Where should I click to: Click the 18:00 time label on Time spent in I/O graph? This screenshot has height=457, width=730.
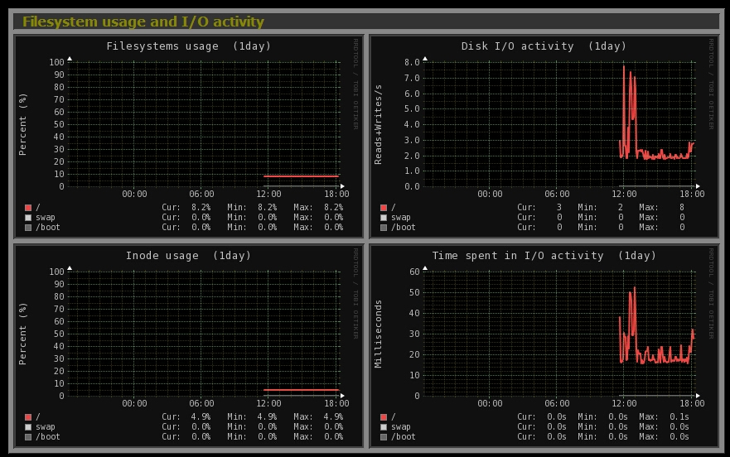(692, 403)
